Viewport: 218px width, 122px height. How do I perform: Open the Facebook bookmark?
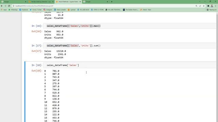click(24, 10)
